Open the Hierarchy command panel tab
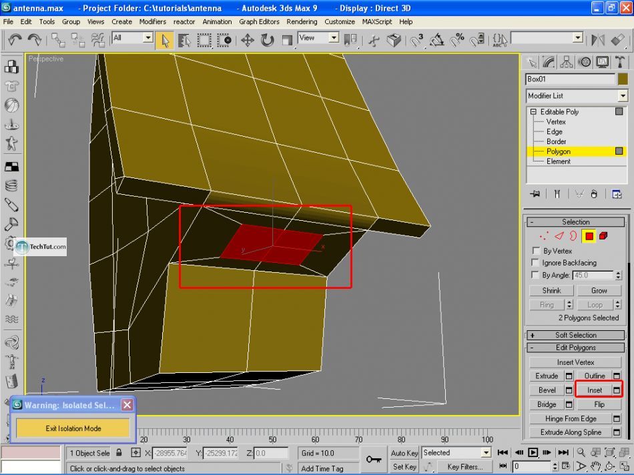 (x=567, y=62)
